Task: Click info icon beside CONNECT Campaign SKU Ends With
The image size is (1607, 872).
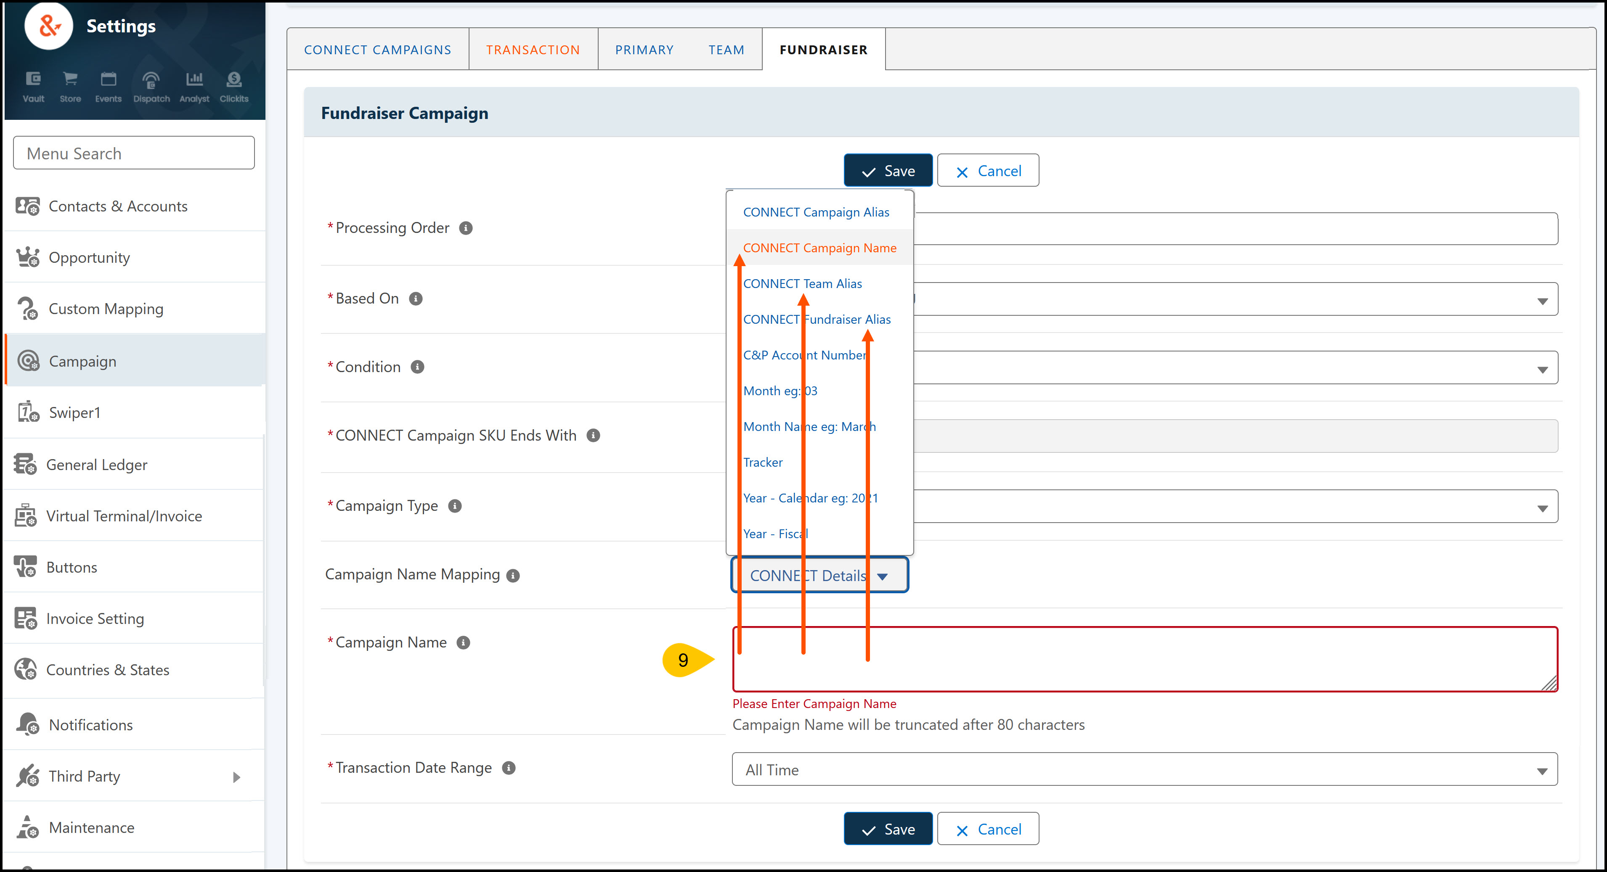Action: click(x=593, y=436)
